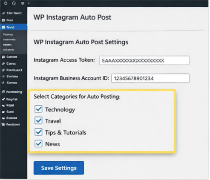Viewport: 210px width, 180px height.
Task: Click the "Tips & Tutorials" label text
Action: tap(66, 132)
